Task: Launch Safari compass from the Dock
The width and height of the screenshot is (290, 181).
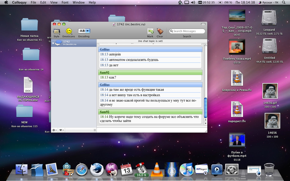Action: click(82, 169)
